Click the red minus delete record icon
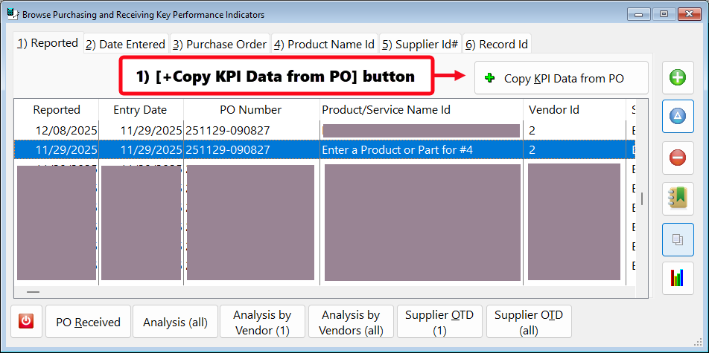This screenshot has height=353, width=709. [x=678, y=158]
